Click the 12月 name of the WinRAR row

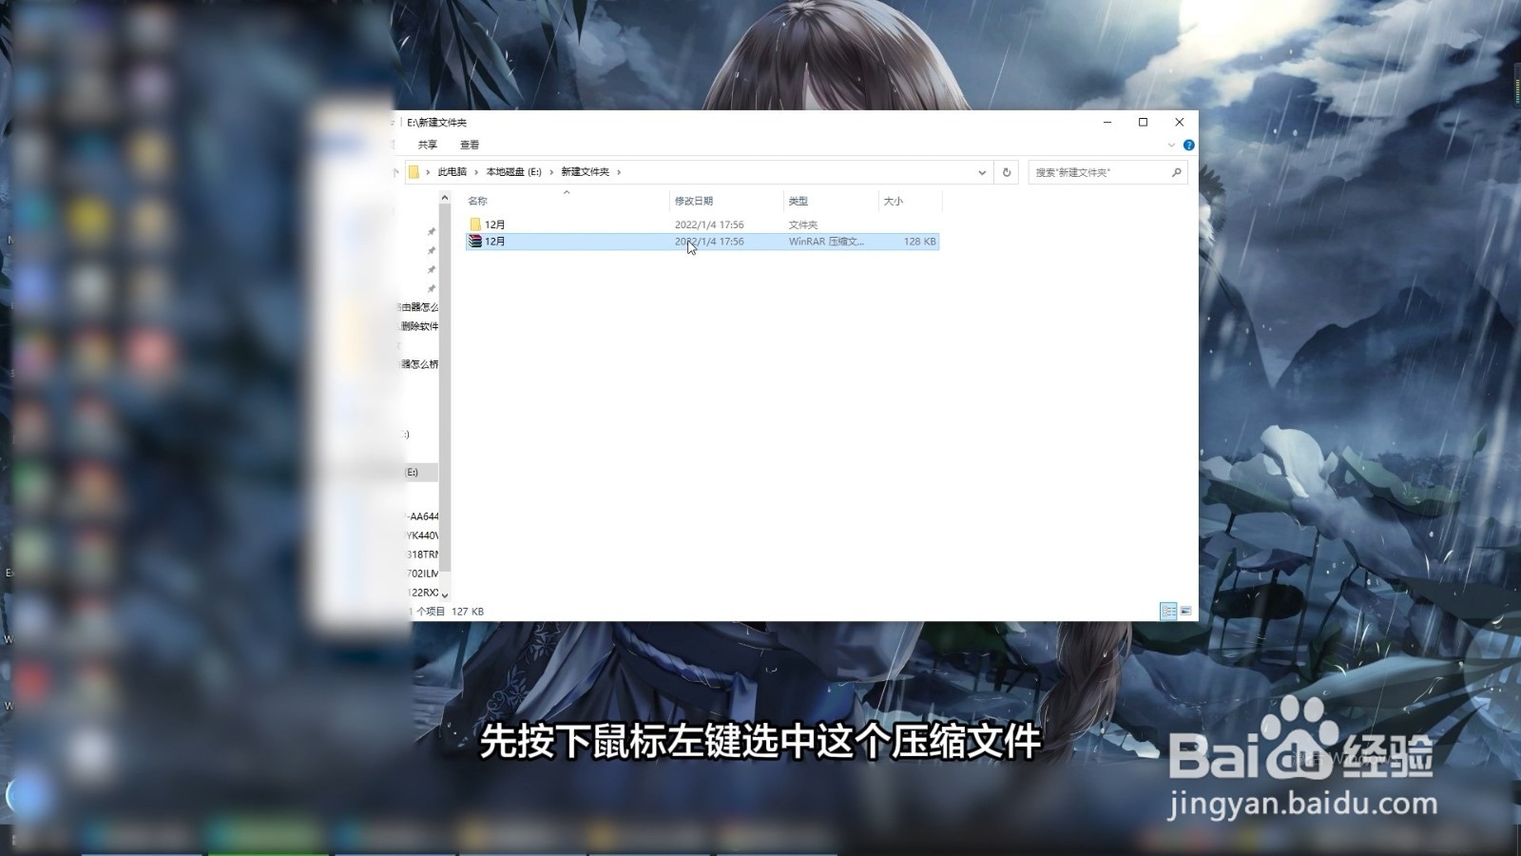(x=495, y=242)
